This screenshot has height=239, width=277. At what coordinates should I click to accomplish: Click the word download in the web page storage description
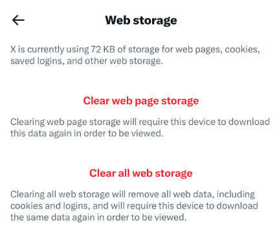click(249, 122)
